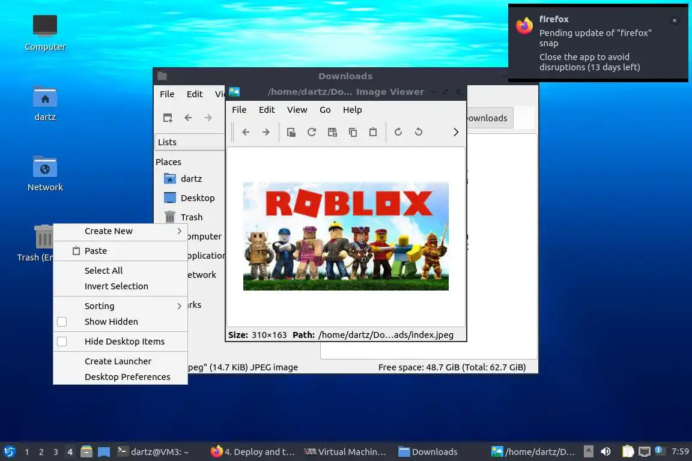Go to previous image in Image Viewer
This screenshot has width=692, height=461.
click(246, 132)
